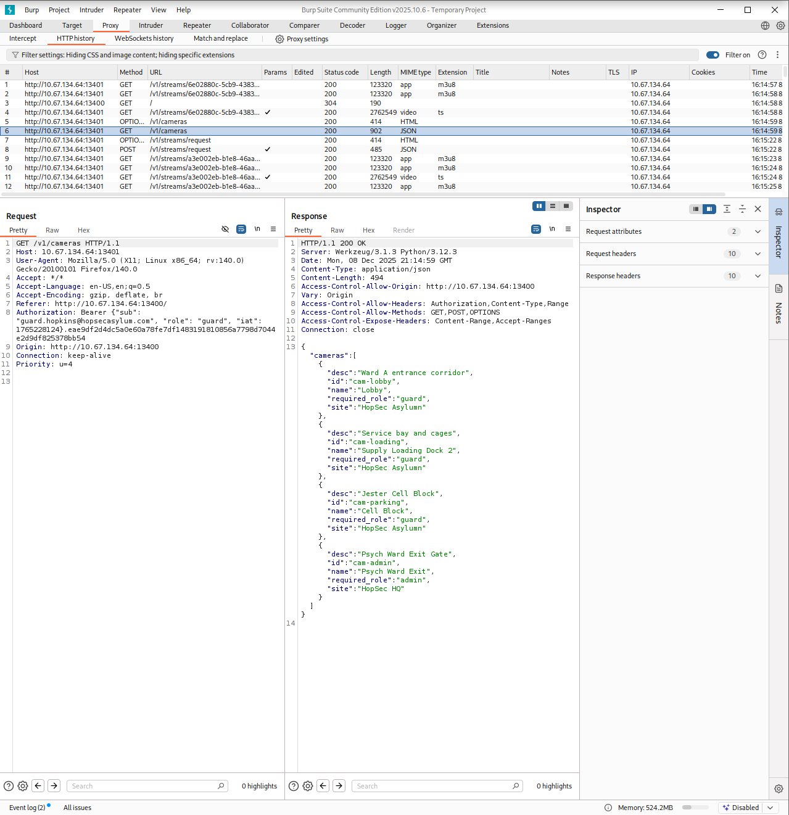This screenshot has width=789, height=815.
Task: Open HTTP history kebab options menu
Action: [x=777, y=55]
